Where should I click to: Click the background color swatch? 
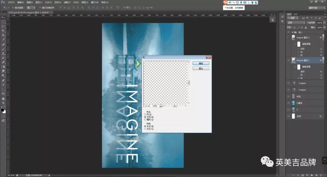tap(4, 112)
